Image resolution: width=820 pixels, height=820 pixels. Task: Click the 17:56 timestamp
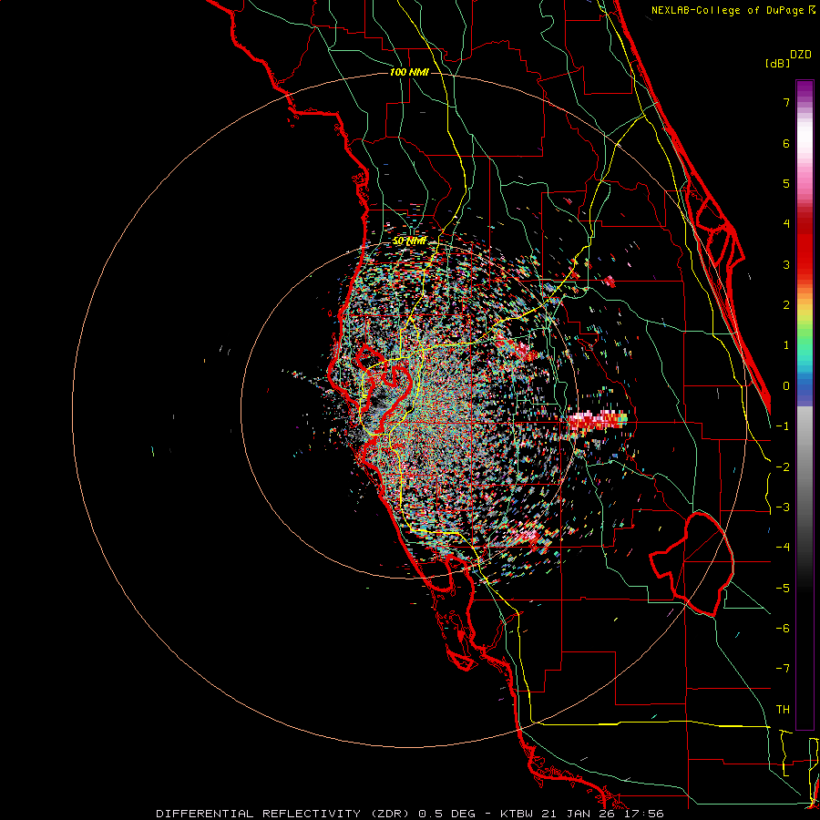(642, 814)
